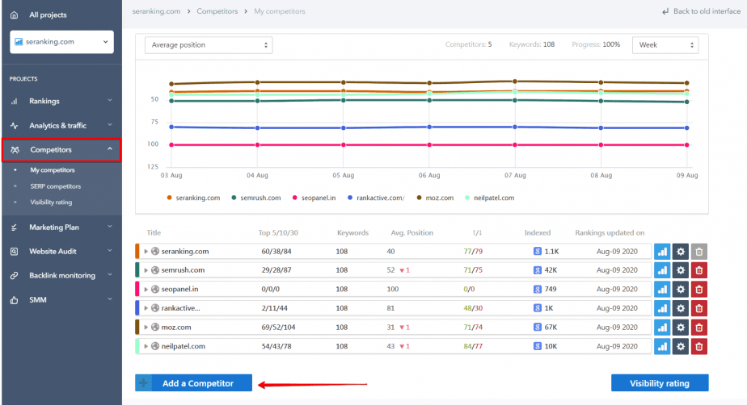Image resolution: width=747 pixels, height=405 pixels.
Task: Open chart for semrush.com row
Action: pos(662,270)
